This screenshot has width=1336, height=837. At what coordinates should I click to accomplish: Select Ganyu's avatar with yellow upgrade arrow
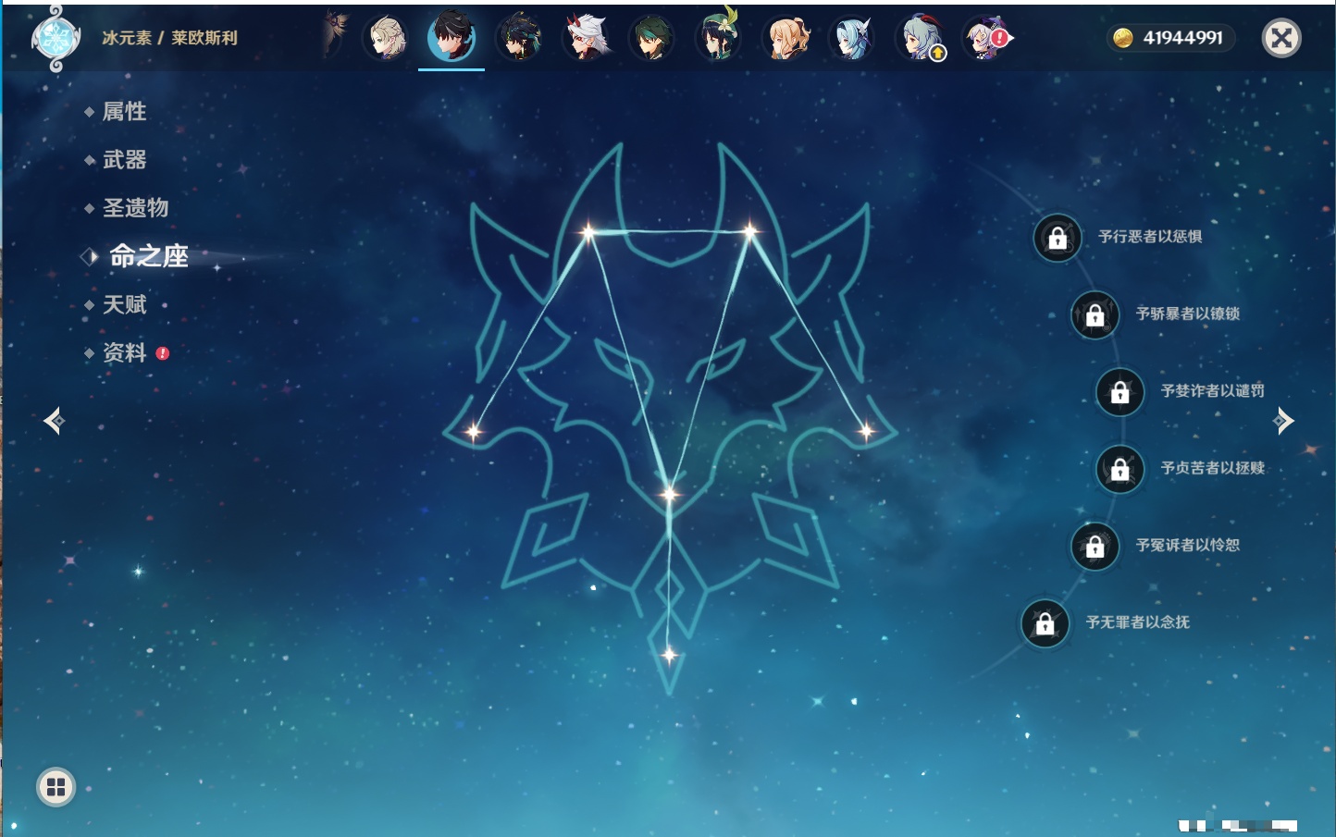[x=919, y=38]
